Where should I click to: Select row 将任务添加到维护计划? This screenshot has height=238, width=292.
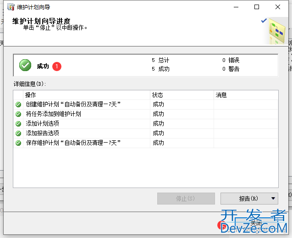(146, 114)
